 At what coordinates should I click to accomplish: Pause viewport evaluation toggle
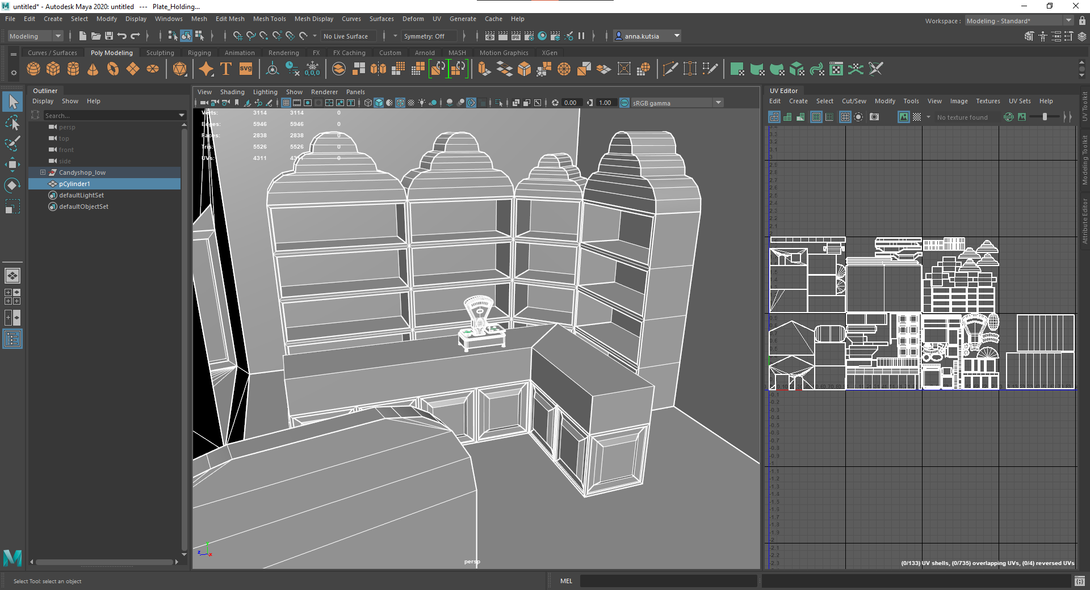pyautogui.click(x=581, y=36)
